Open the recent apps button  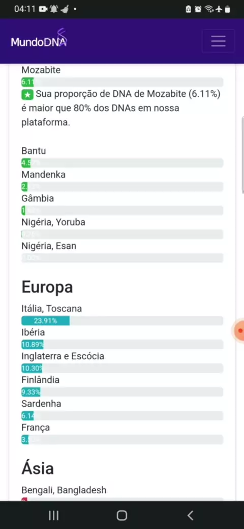53,515
